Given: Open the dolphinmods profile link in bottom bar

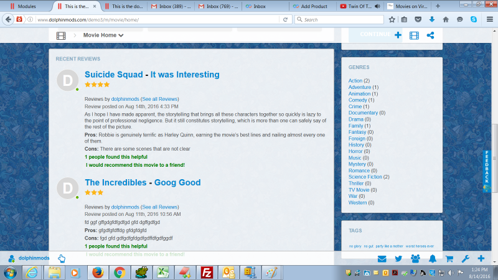Looking at the screenshot, I should [34, 258].
